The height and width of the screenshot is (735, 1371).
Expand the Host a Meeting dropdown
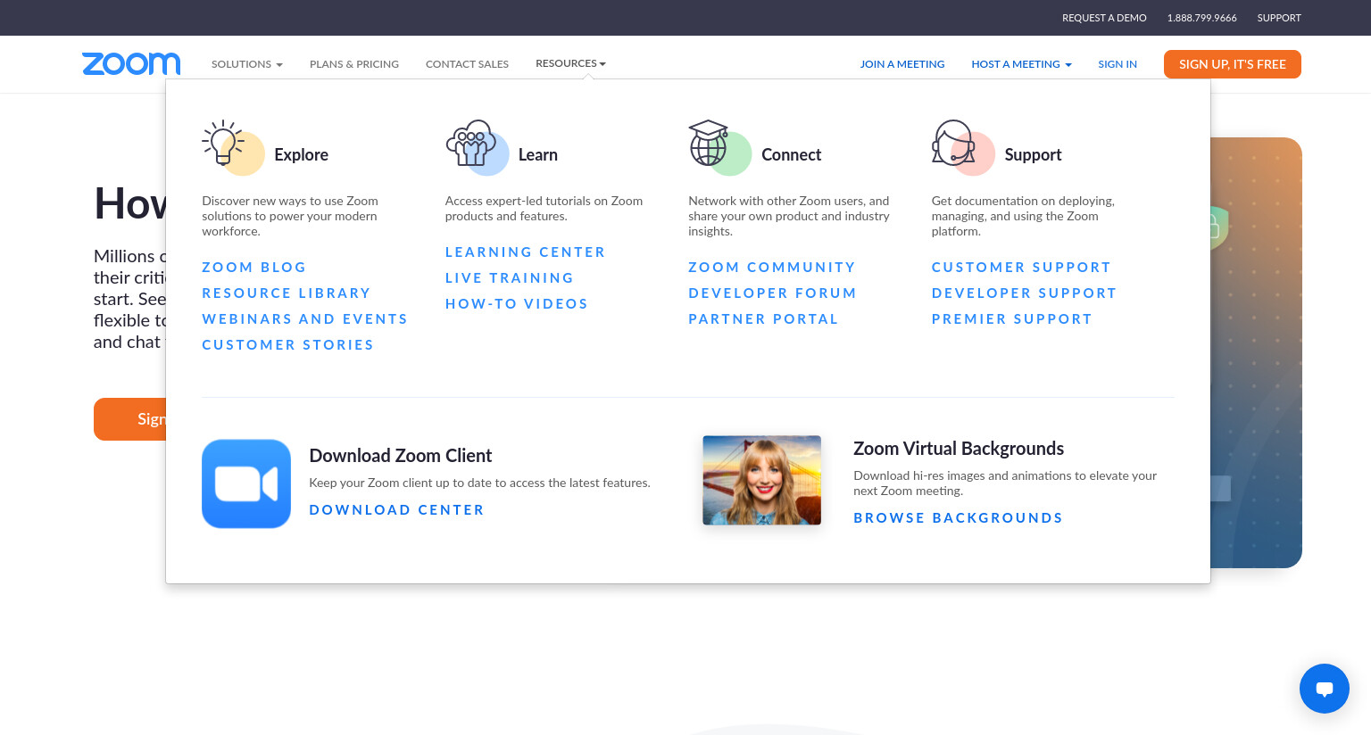click(1021, 64)
